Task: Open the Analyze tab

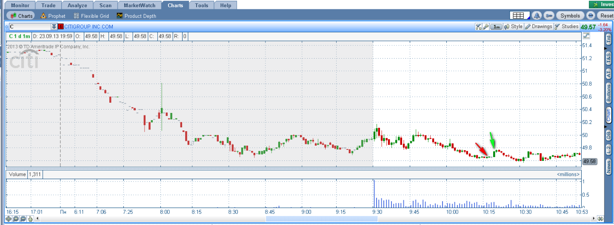Action: click(x=77, y=6)
